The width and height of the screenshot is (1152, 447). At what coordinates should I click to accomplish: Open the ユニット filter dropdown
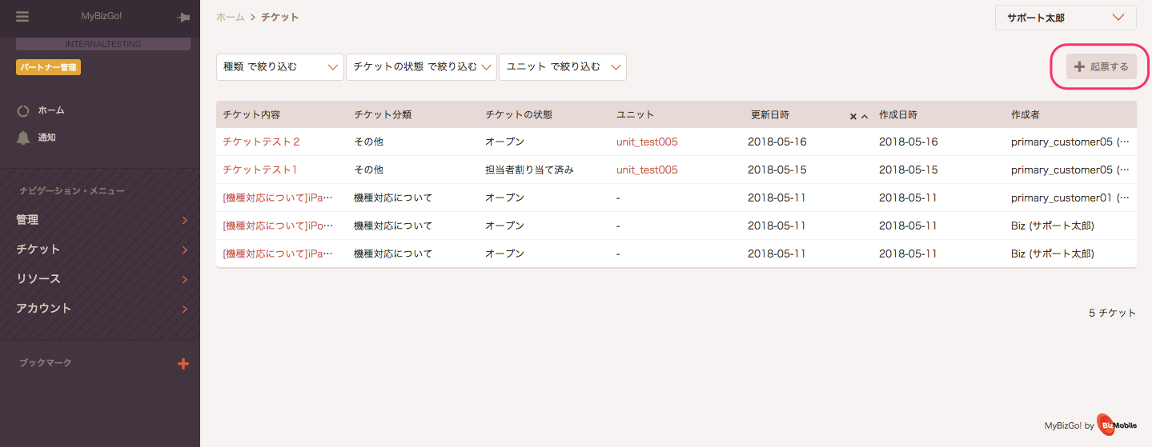tap(563, 67)
